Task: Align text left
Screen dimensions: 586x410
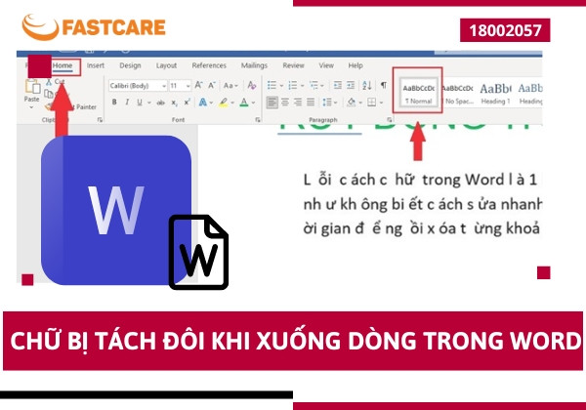Action: [272, 102]
